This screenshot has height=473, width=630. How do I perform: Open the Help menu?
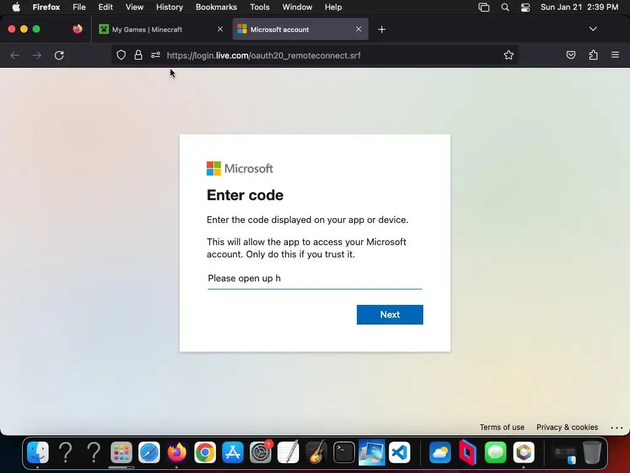[333, 7]
